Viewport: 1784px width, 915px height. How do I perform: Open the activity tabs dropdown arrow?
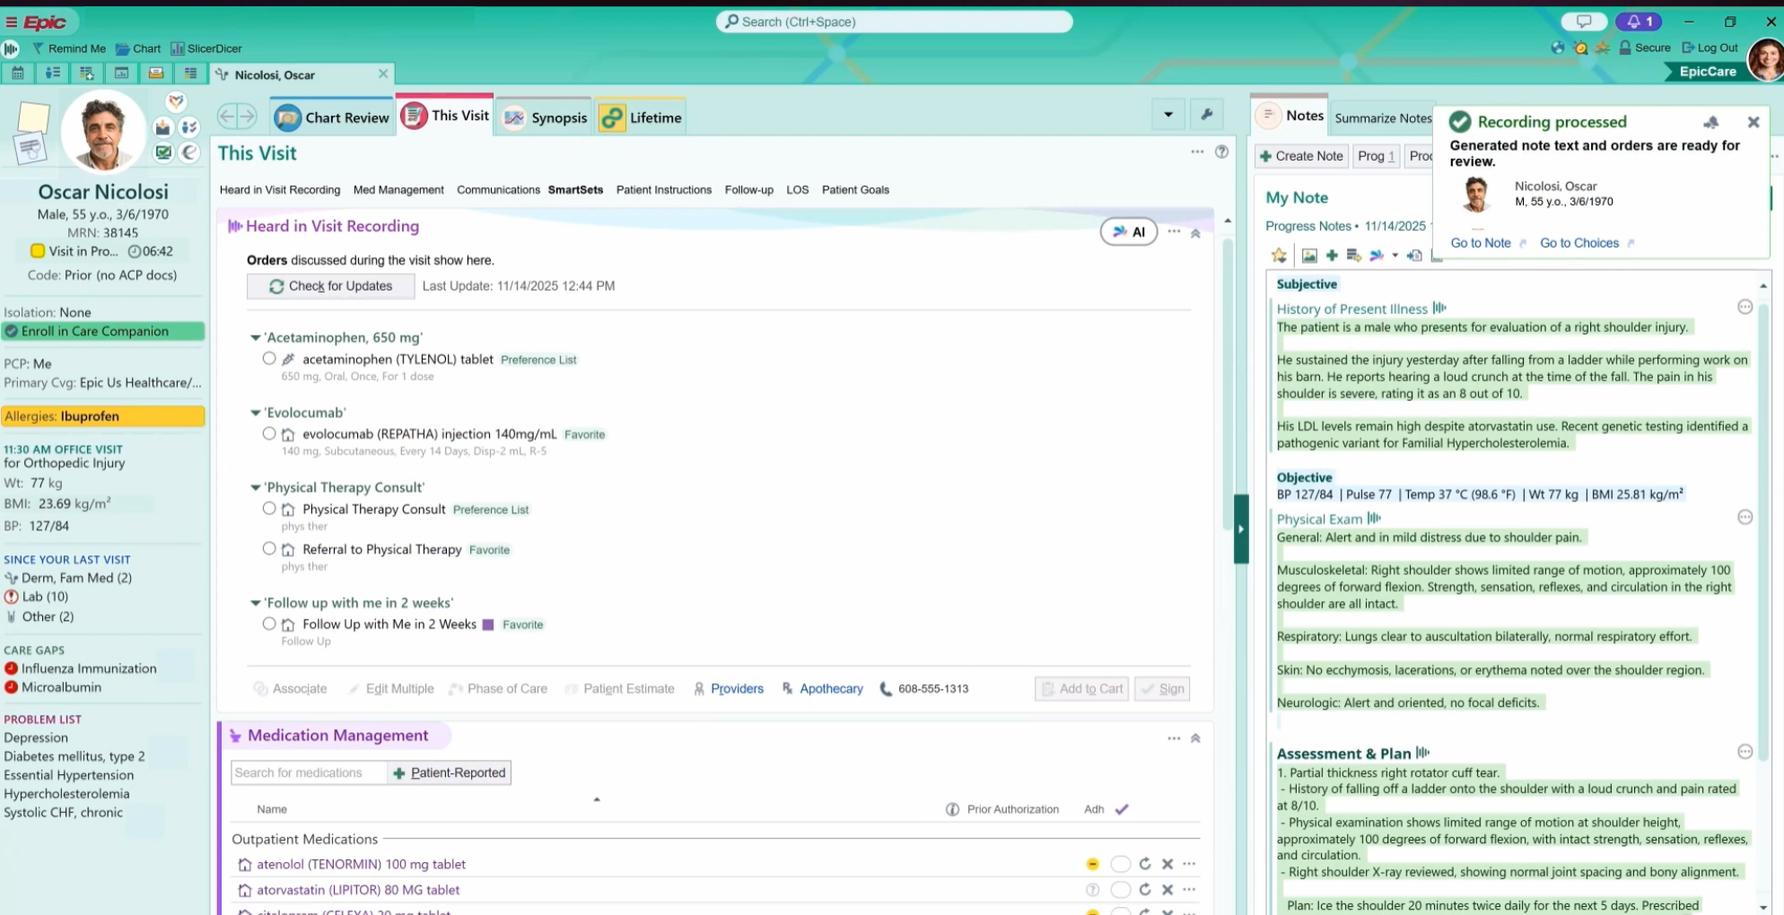(x=1167, y=115)
